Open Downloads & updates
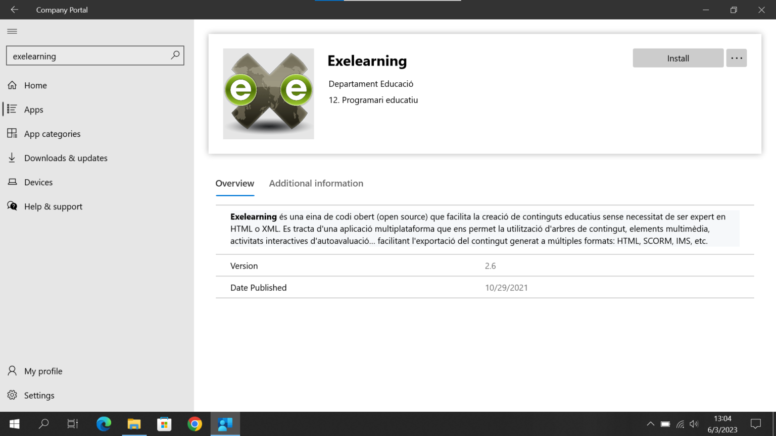The height and width of the screenshot is (436, 776). (12, 158)
